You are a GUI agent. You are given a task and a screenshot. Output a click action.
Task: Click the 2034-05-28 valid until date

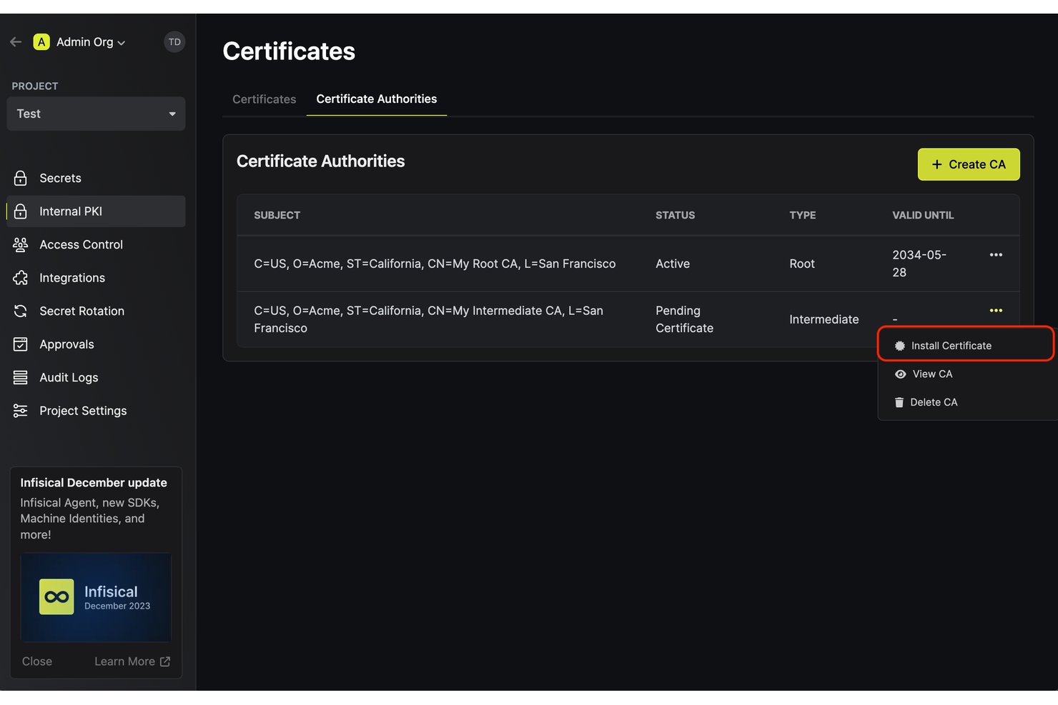[919, 264]
